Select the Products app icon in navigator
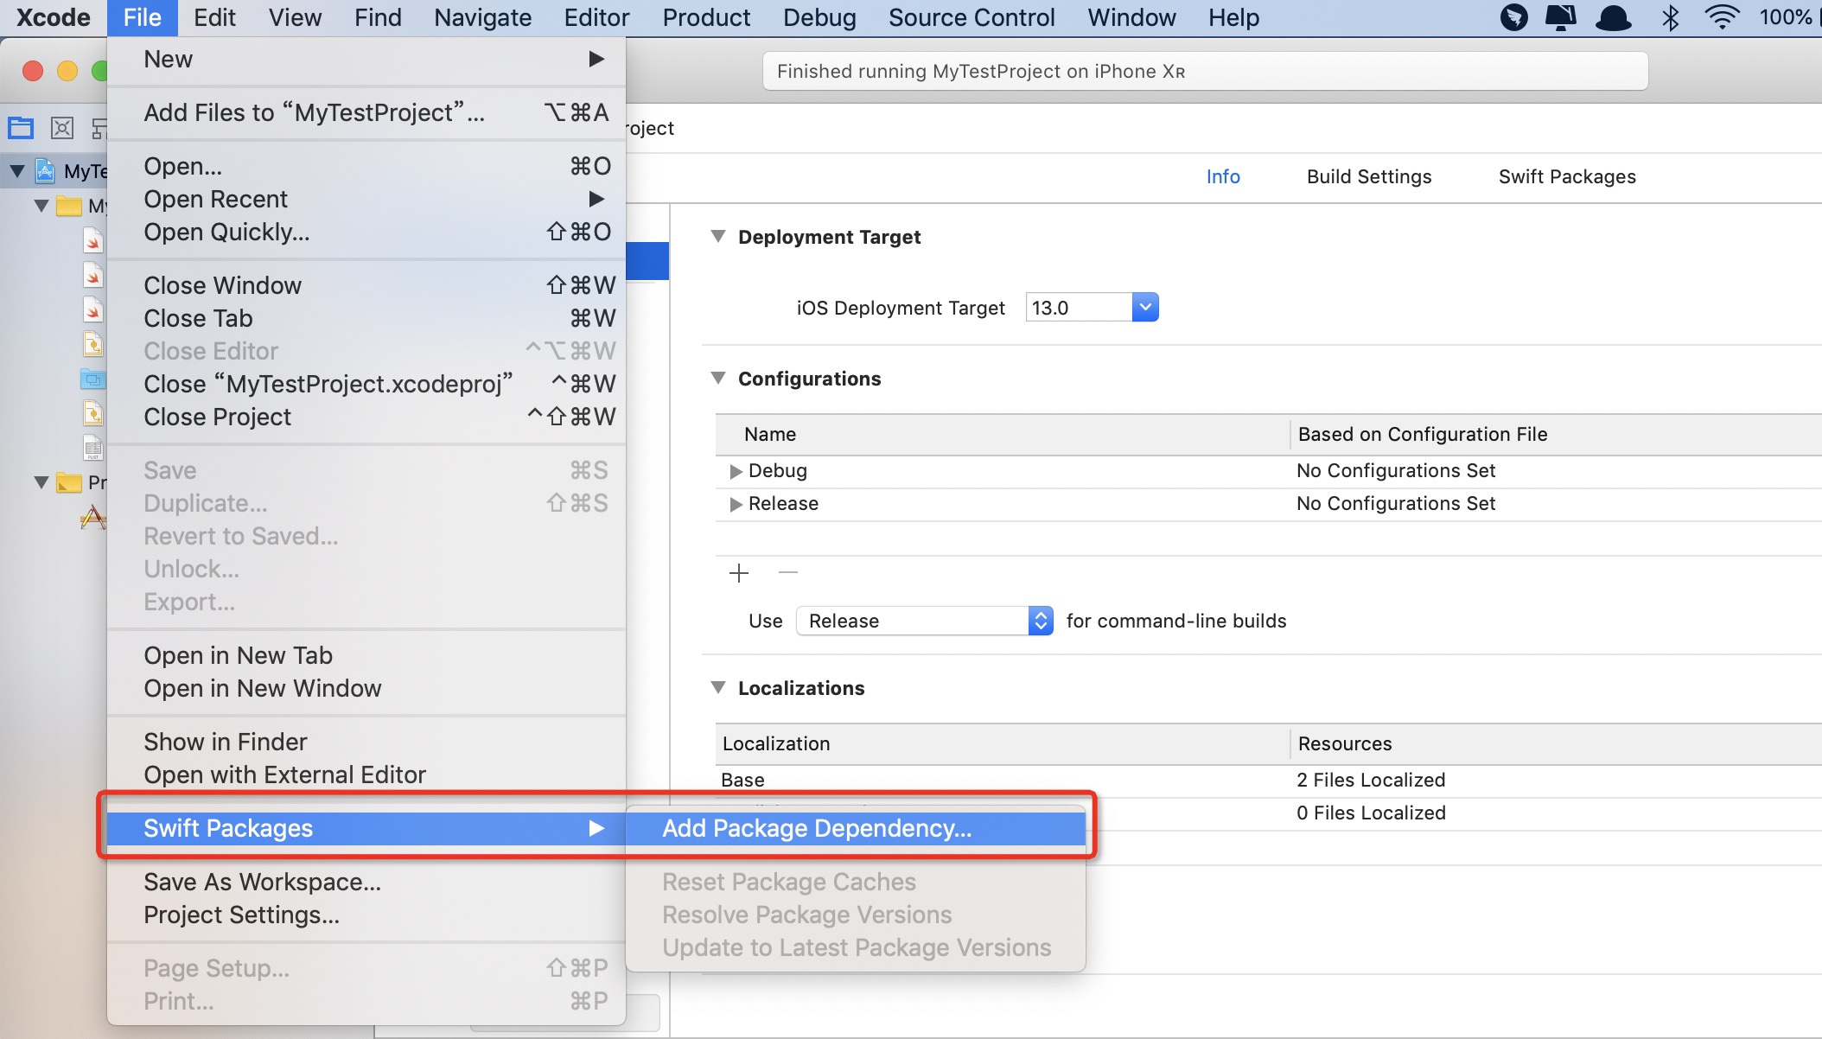This screenshot has width=1822, height=1039. tap(92, 518)
